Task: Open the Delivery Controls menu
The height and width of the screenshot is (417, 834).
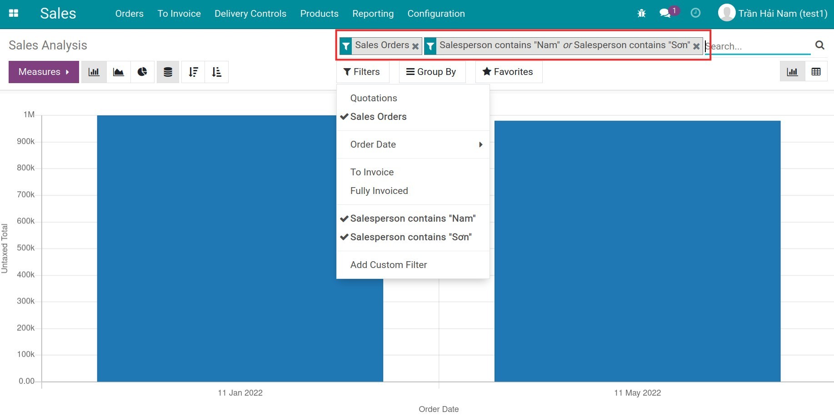Action: pos(250,14)
